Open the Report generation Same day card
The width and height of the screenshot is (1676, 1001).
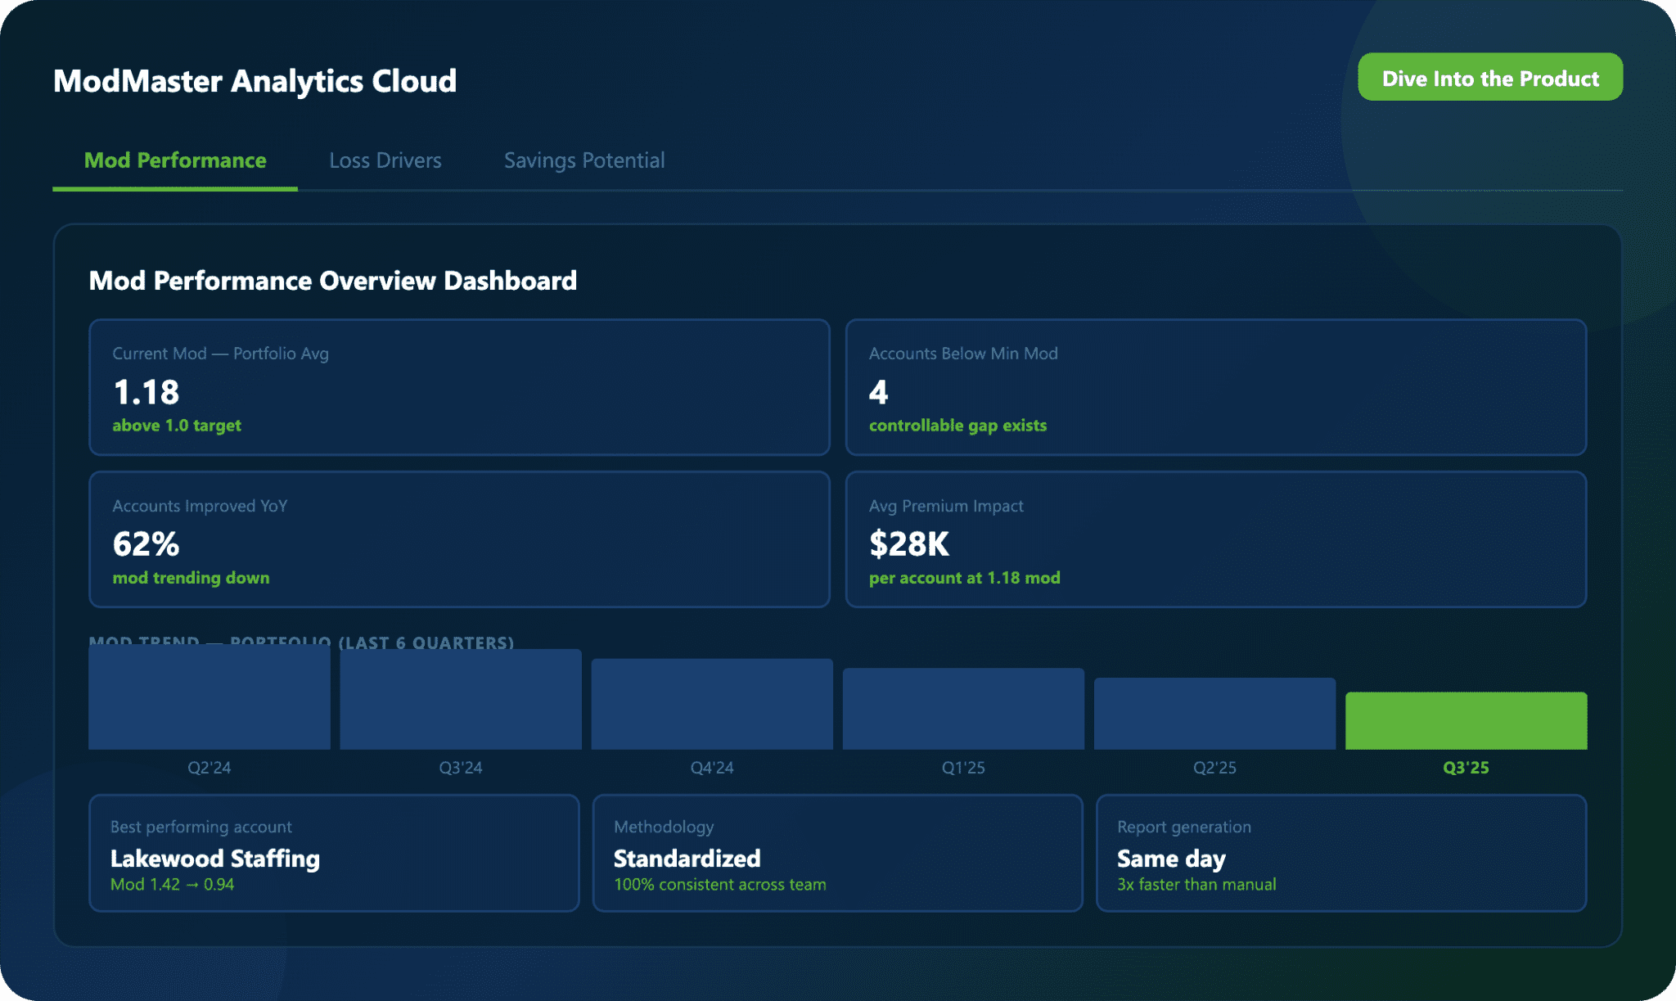(x=1340, y=853)
